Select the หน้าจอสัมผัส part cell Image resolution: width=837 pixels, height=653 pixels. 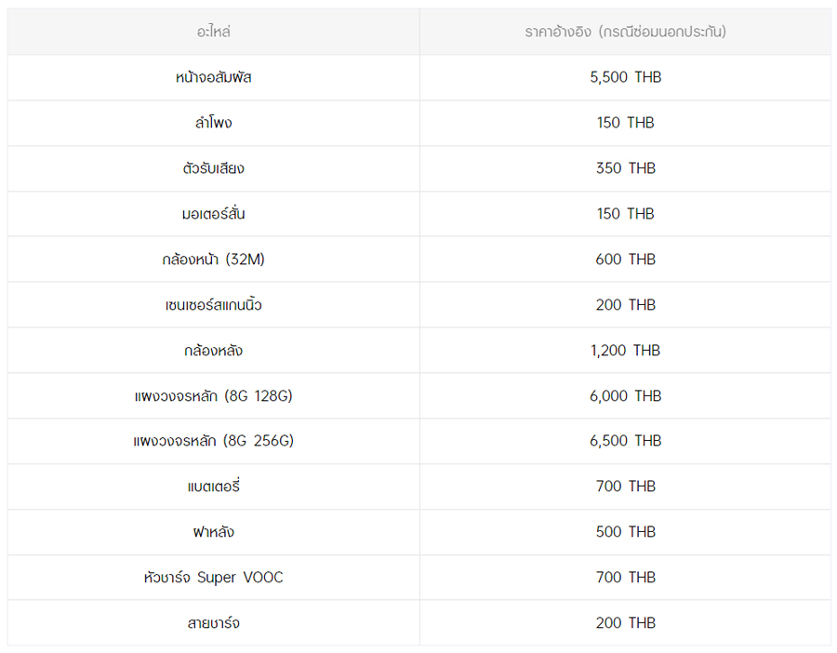coord(213,77)
